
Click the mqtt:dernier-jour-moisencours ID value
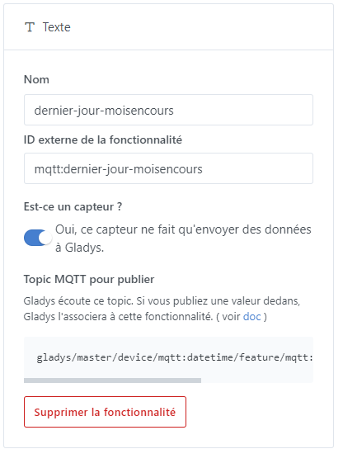click(119, 169)
